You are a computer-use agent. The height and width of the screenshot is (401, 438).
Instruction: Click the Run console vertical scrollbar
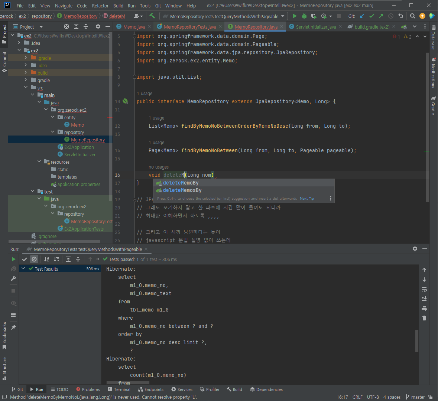coord(416,341)
